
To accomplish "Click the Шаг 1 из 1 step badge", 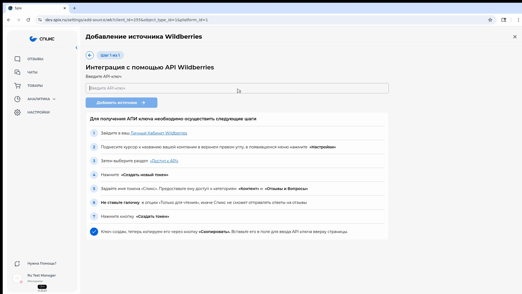I will pos(110,55).
